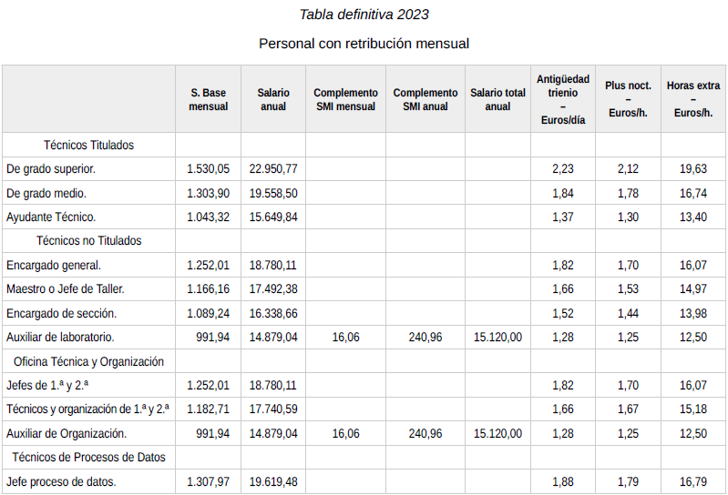728x495 pixels.
Task: Click the "Tabla definitiva 2023" title
Action: (x=364, y=15)
